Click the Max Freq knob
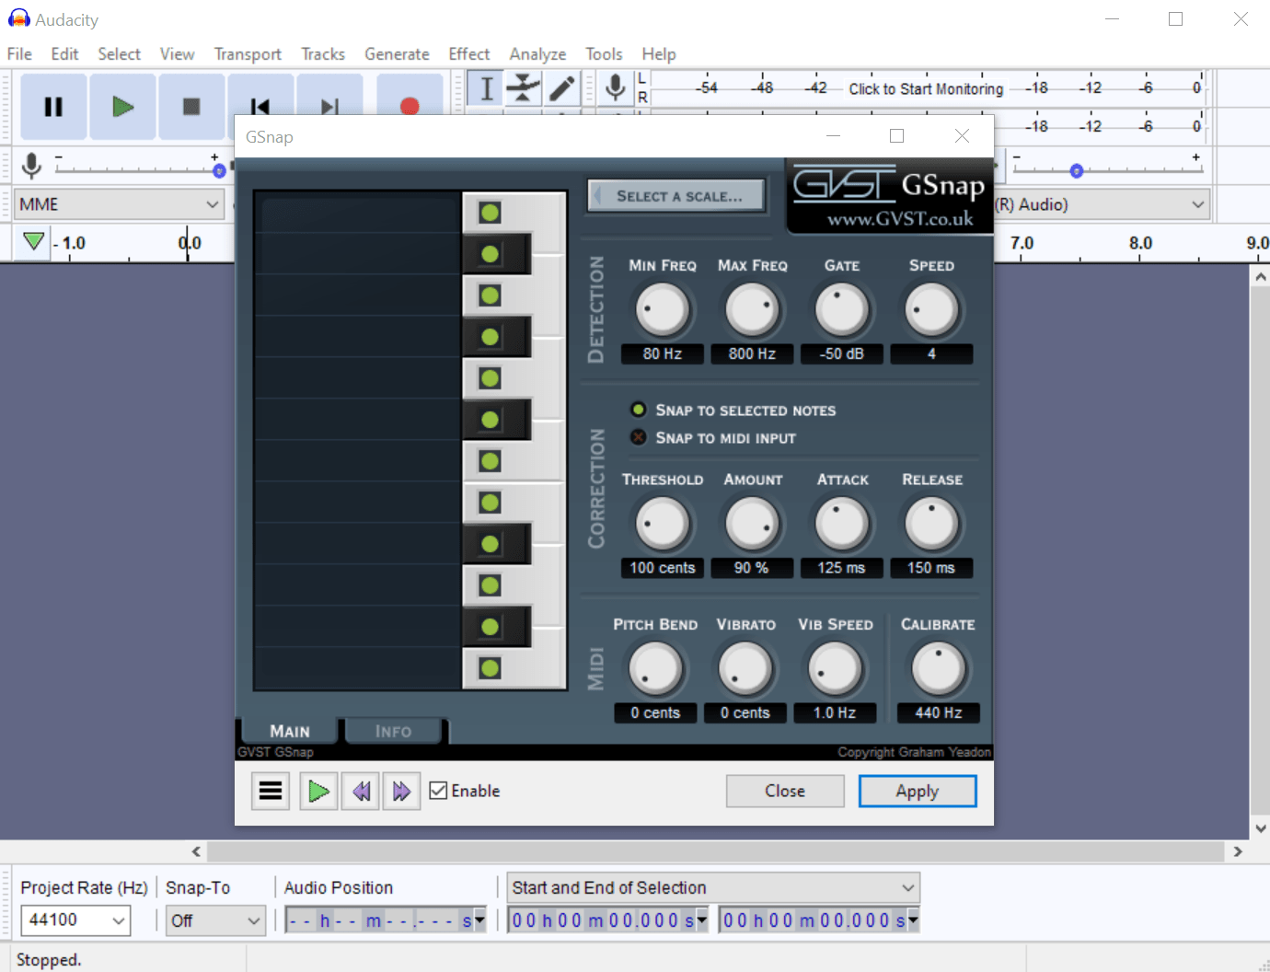Image resolution: width=1270 pixels, height=972 pixels. pos(752,310)
